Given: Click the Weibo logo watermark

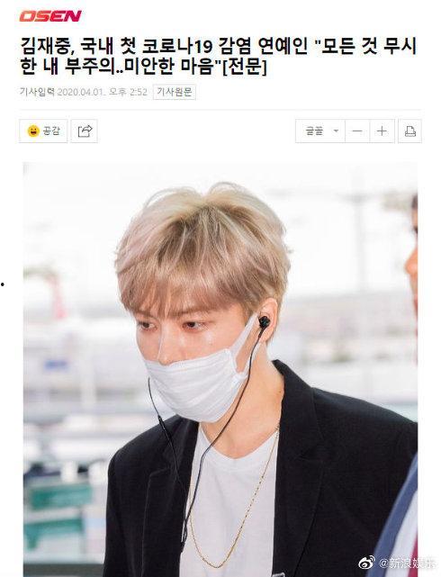Looking at the screenshot, I should pos(366,563).
